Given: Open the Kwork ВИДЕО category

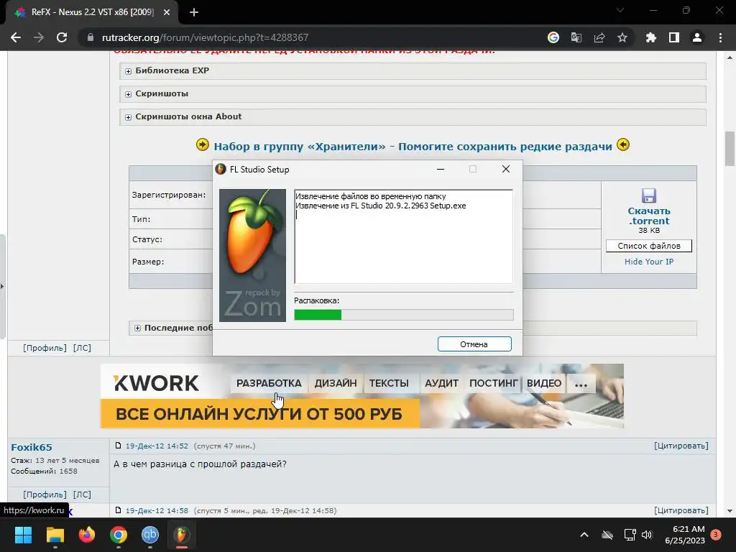Looking at the screenshot, I should point(544,383).
